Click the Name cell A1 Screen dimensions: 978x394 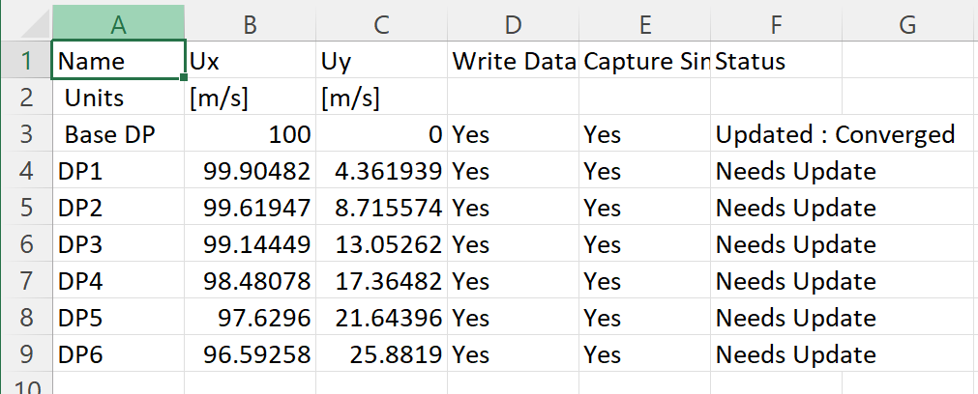[x=118, y=61]
